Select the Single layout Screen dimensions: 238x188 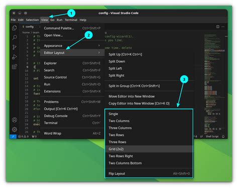click(149, 114)
